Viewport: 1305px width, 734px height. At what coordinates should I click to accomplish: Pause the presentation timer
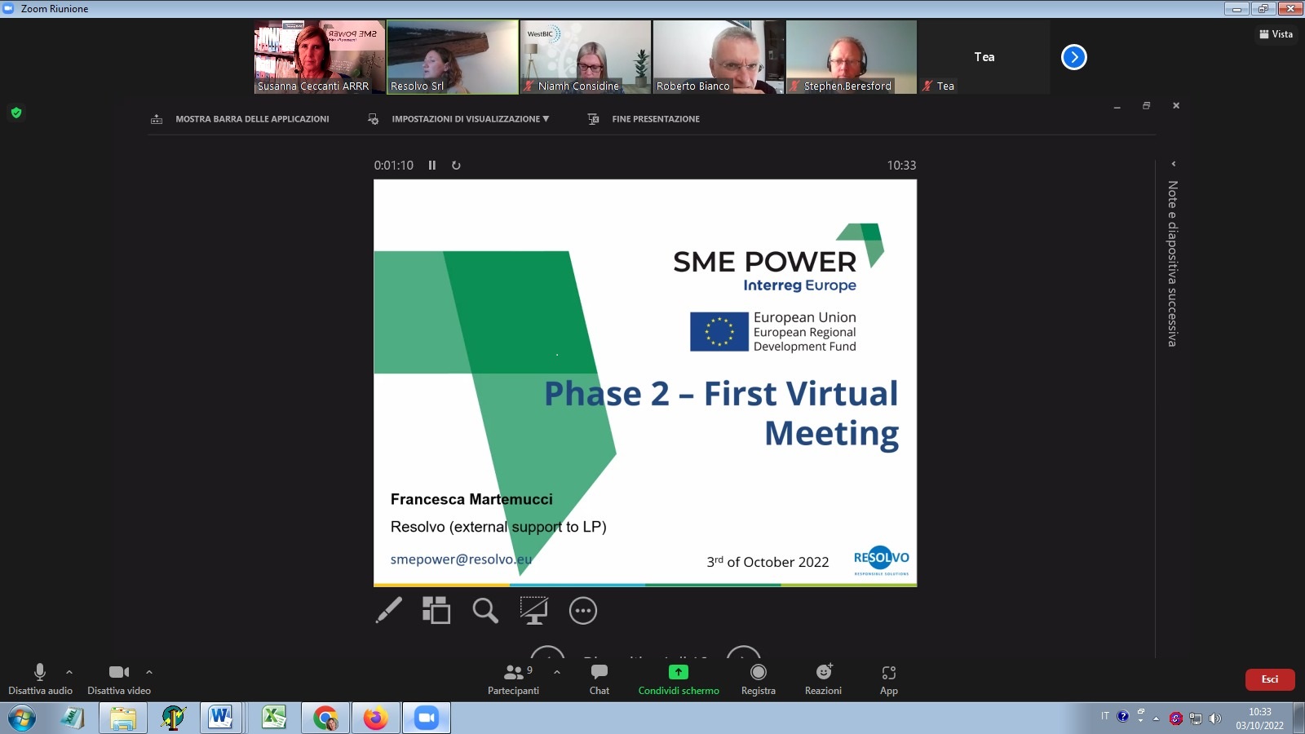(432, 165)
